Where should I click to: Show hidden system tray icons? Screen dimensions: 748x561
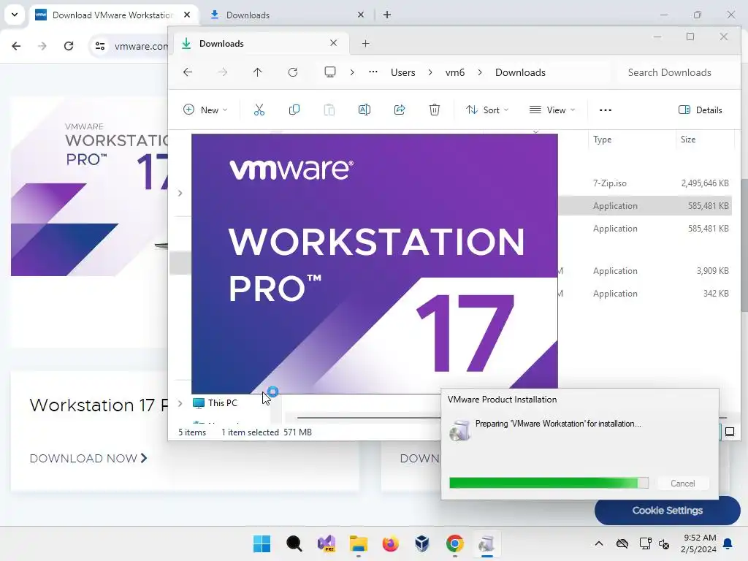pyautogui.click(x=599, y=543)
